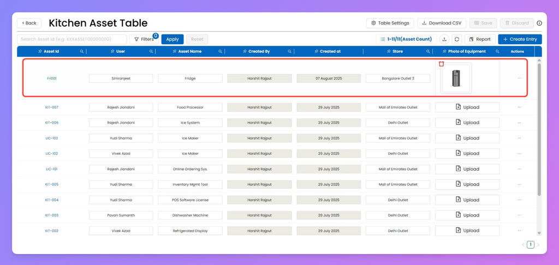Click pin icon in User column header

click(112, 52)
